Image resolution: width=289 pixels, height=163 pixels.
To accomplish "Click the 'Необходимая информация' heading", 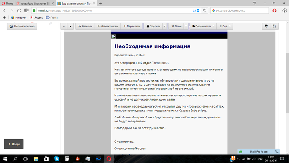I will pos(152,46).
